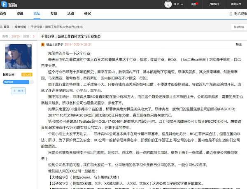Open the 活动 tab

70,14
